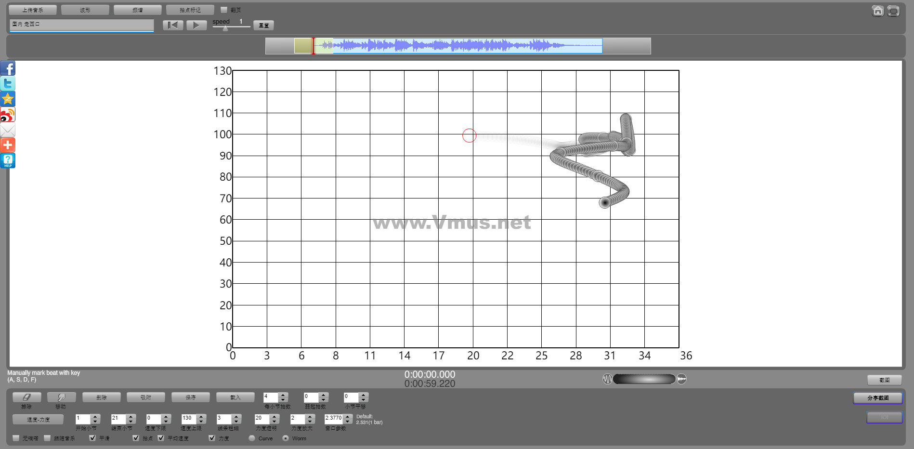Open the blue Help question-mark icon

[x=8, y=160]
